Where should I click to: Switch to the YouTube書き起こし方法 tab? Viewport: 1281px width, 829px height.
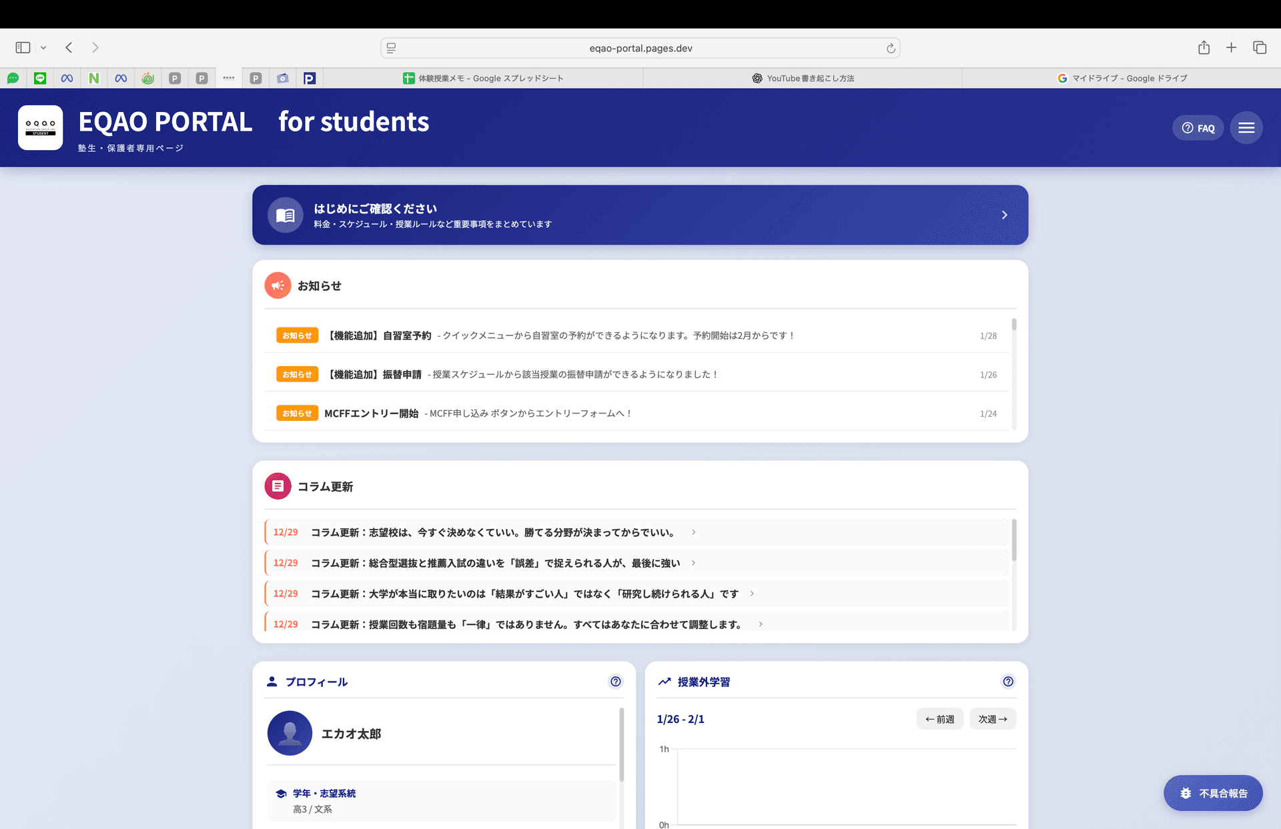click(803, 78)
